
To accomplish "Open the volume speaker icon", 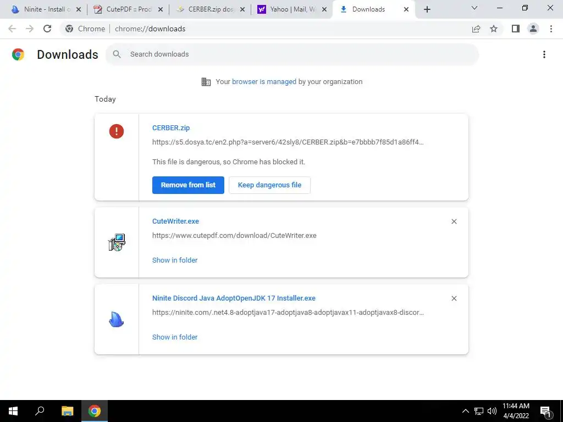I will point(492,411).
